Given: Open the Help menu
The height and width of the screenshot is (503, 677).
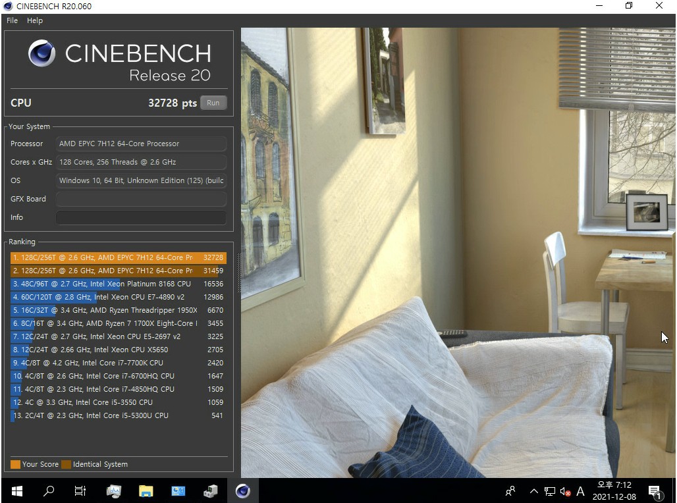Looking at the screenshot, I should 34,20.
